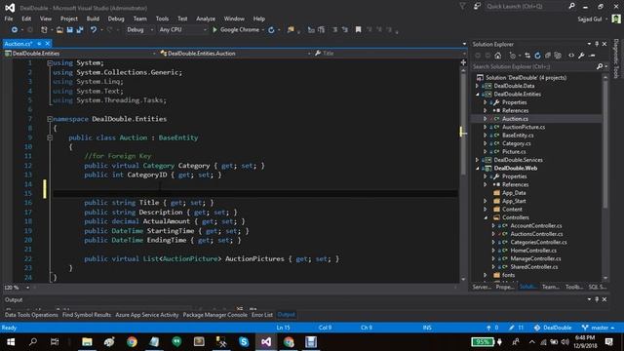Switch to Package Manager Console tab
The width and height of the screenshot is (624, 351).
(214, 315)
